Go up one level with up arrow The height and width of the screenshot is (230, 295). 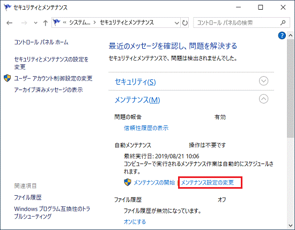tap(46, 23)
